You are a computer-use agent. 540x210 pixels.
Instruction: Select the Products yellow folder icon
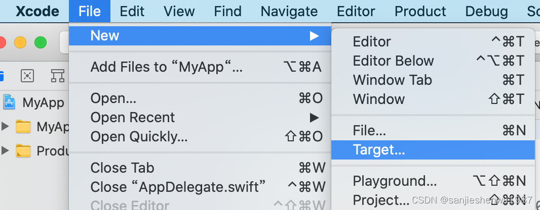[23, 150]
